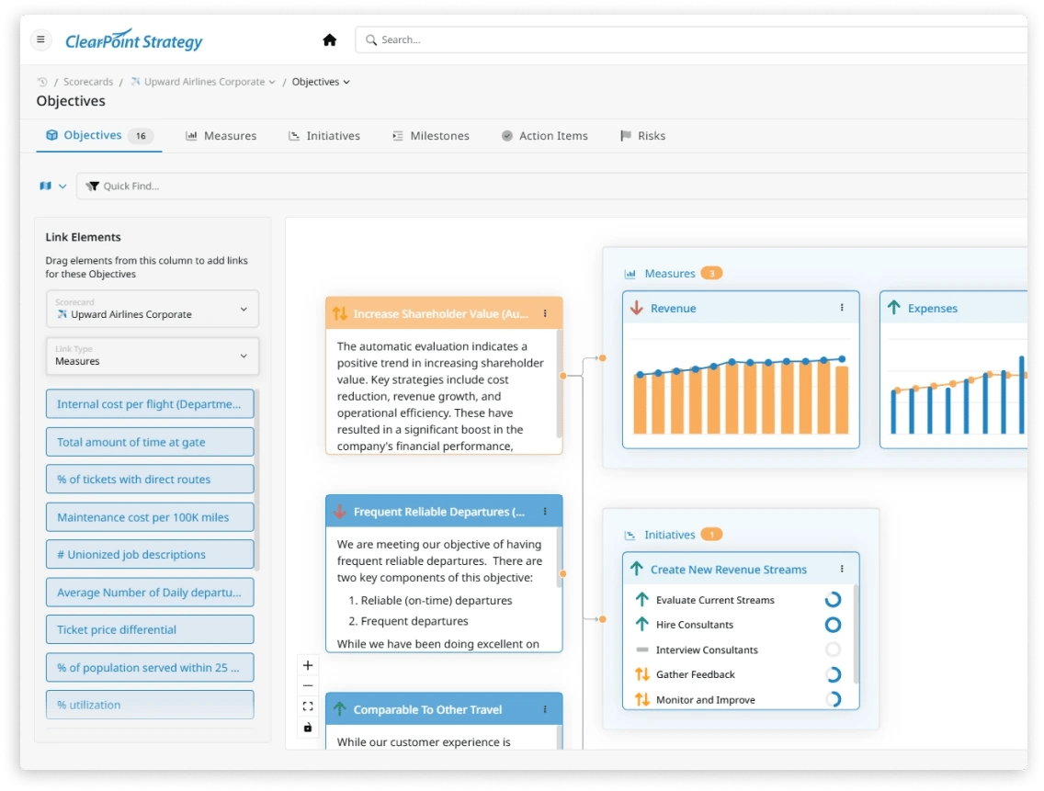The height and width of the screenshot is (791, 1044).
Task: Click Evaluate Current Streams progress circle
Action: click(833, 600)
